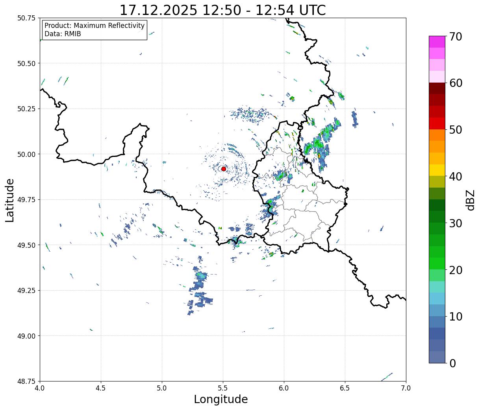Click the colorbar tick label 20

click(x=456, y=270)
